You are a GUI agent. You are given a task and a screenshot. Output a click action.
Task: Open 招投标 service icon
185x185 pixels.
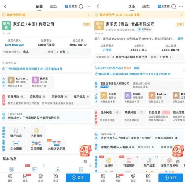[x=109, y=162]
